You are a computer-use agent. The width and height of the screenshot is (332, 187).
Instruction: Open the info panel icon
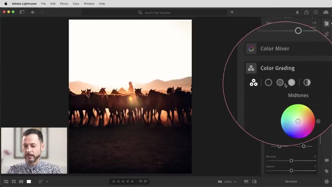coord(327,181)
